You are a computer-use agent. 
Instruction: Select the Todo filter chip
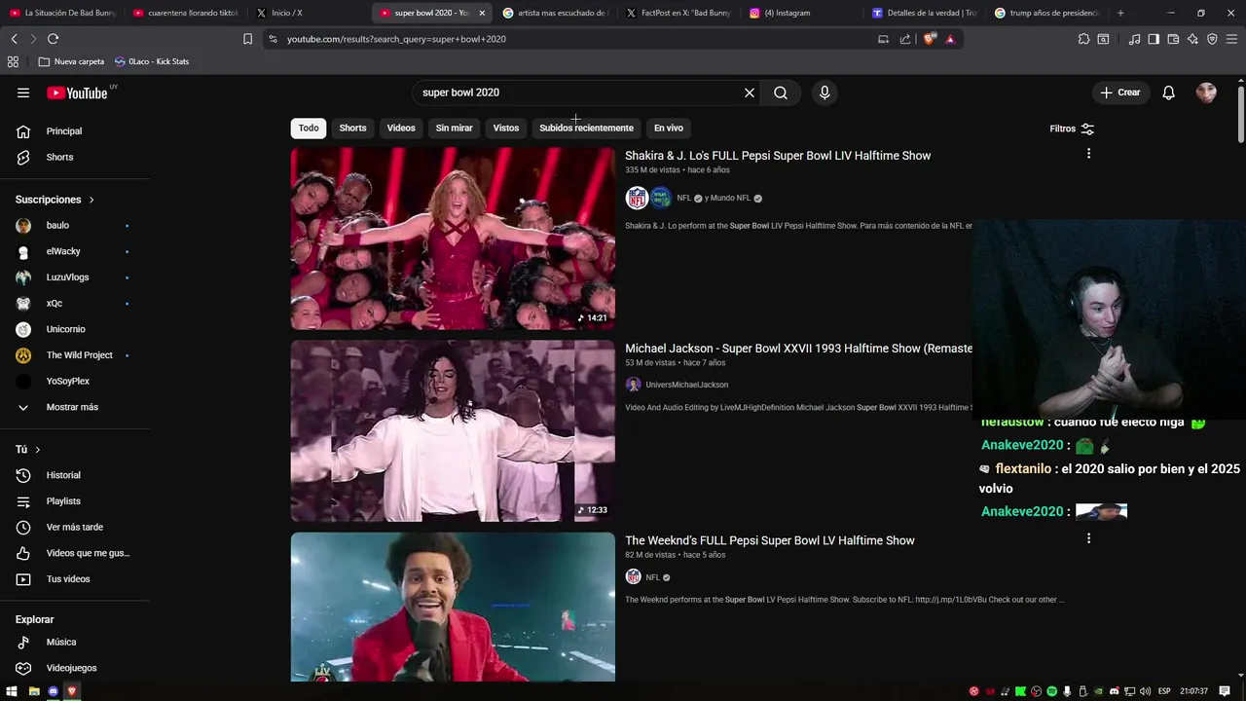pos(309,129)
